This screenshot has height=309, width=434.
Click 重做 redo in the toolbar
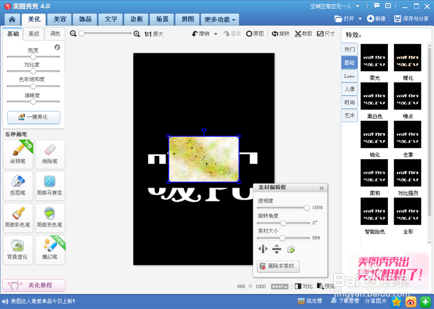coord(232,34)
